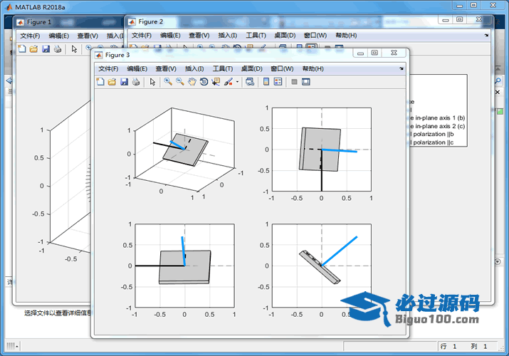
Task: Insert a colorbar in Figure 3
Action: click(266, 82)
